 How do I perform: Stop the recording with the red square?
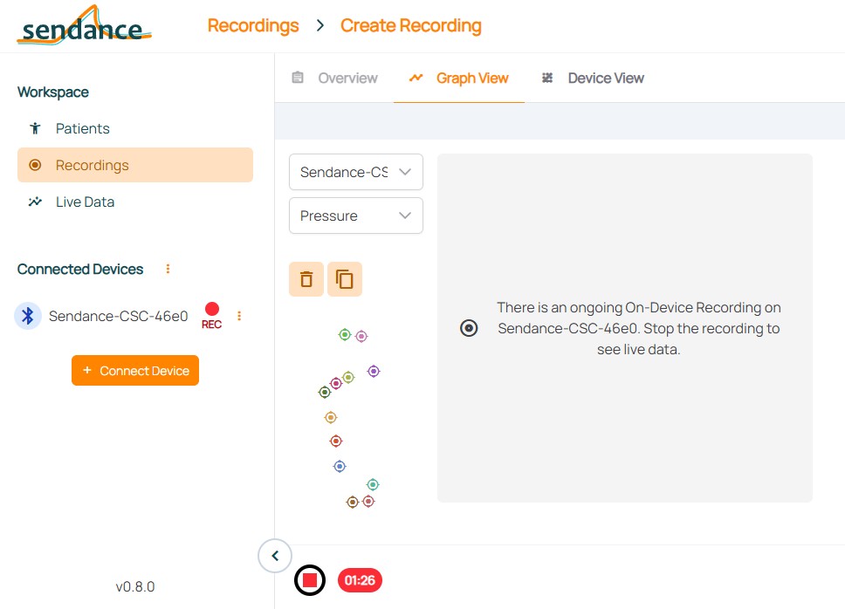point(310,580)
